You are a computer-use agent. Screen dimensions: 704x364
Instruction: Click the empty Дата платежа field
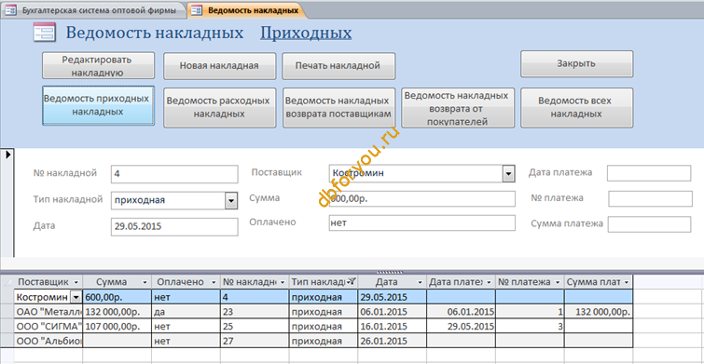(x=649, y=173)
